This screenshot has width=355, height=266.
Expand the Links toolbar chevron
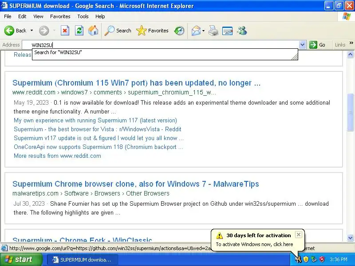351,43
